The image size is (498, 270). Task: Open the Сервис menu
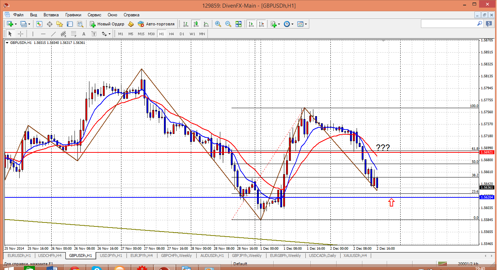click(x=95, y=15)
